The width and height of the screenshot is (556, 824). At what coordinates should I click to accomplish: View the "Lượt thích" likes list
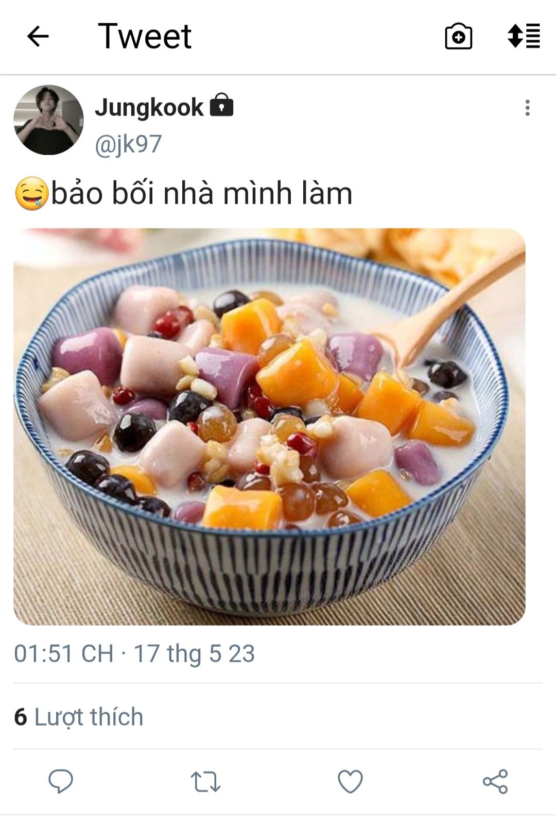click(89, 717)
